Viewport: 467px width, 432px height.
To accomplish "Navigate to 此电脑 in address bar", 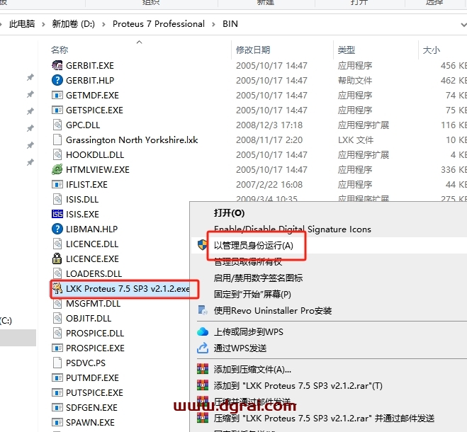I will 22,24.
